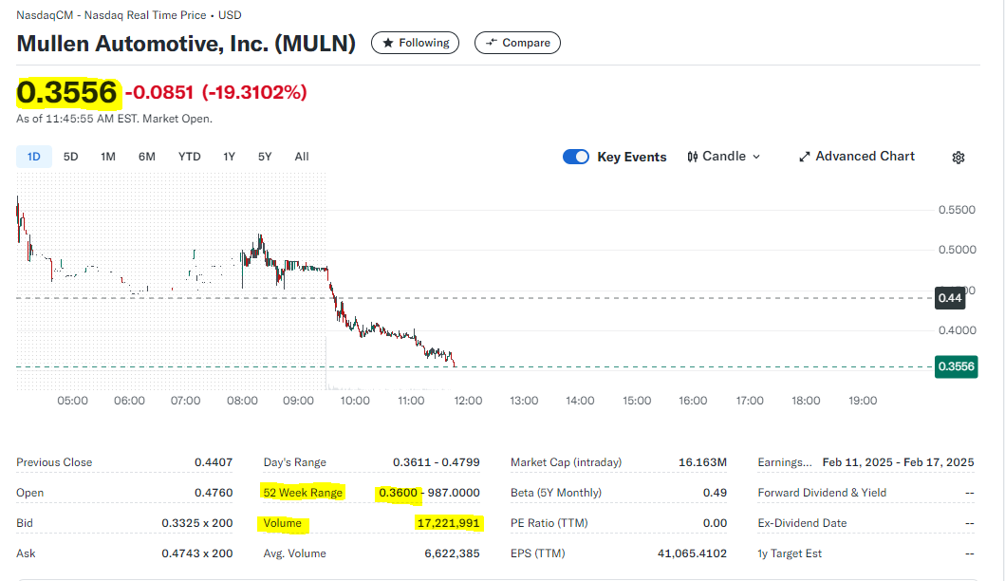The width and height of the screenshot is (1005, 581).
Task: Click the EPS (TTM) value 41,065.4102
Action: pyautogui.click(x=692, y=553)
